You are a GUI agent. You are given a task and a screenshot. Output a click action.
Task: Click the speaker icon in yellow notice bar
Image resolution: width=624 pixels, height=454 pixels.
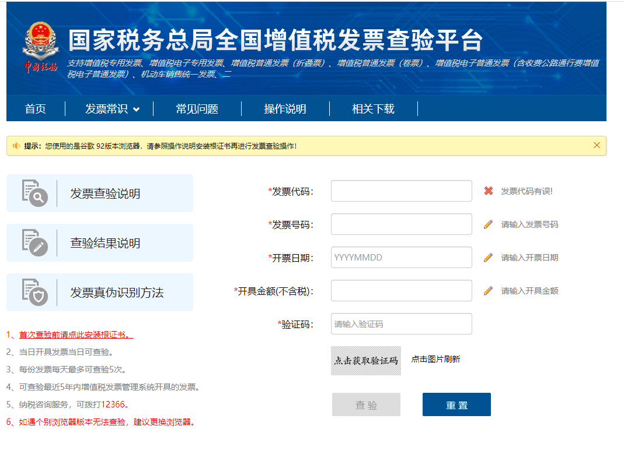(16, 146)
